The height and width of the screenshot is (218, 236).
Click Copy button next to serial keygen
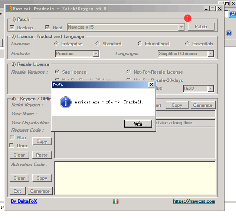(x=177, y=105)
